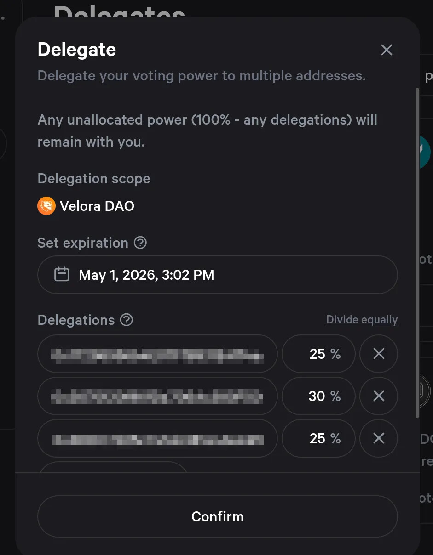This screenshot has height=555, width=433.
Task: Click the Divide equally link
Action: tap(362, 320)
